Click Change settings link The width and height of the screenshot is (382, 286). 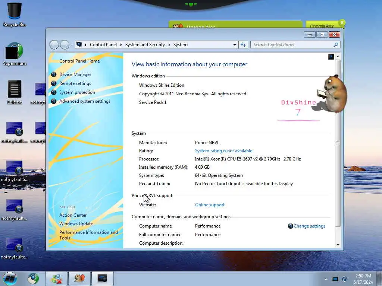pos(309,226)
